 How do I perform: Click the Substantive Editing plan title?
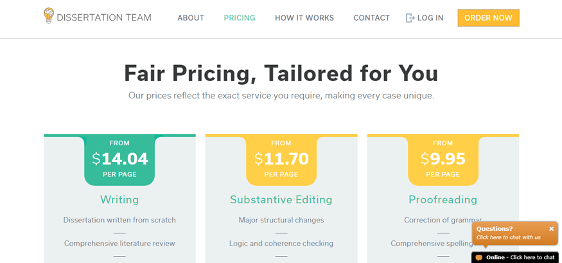(x=281, y=199)
